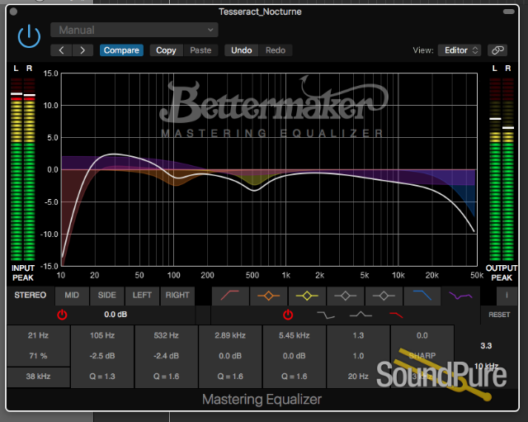Click the window close dot in title bar

click(13, 12)
